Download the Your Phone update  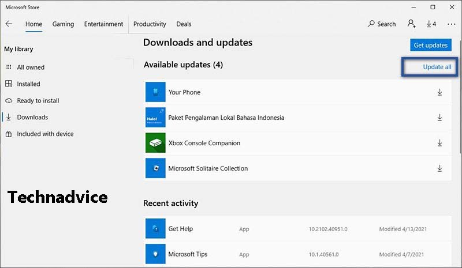[439, 92]
